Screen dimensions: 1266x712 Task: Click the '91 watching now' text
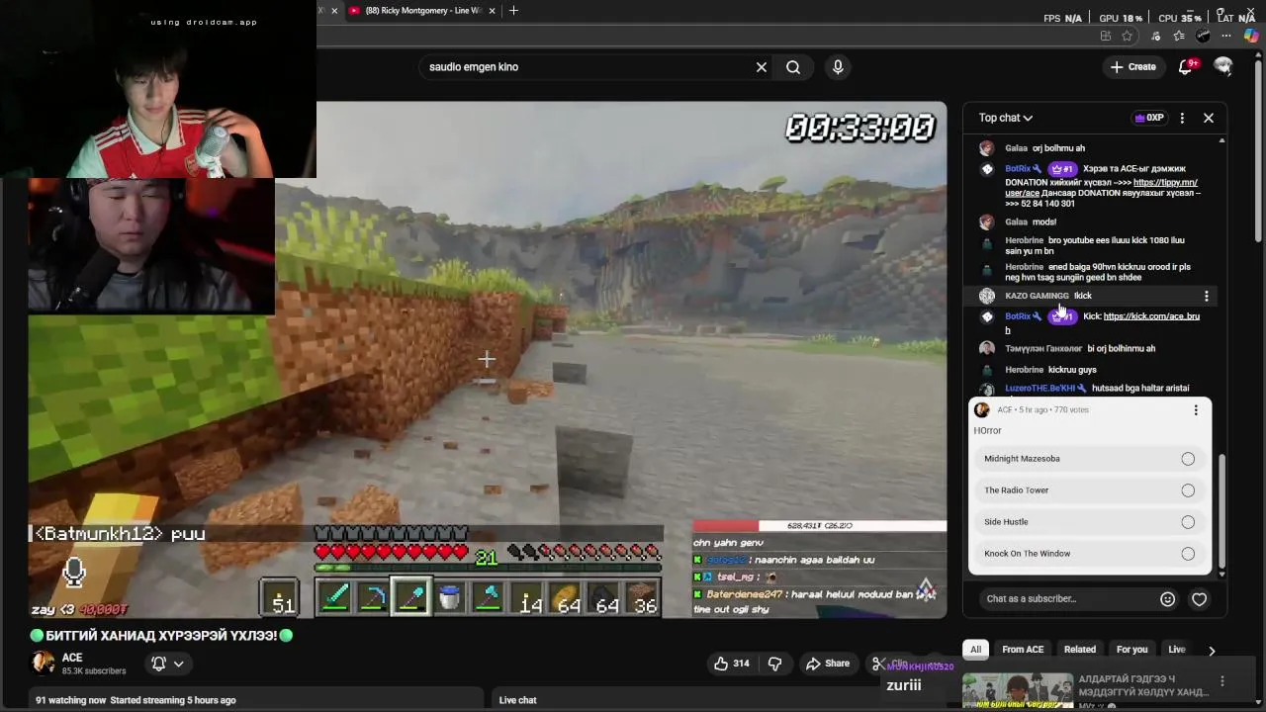[x=71, y=700]
